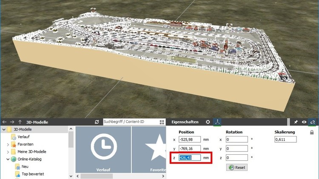Select Online-Katalog in the tree

point(29,159)
